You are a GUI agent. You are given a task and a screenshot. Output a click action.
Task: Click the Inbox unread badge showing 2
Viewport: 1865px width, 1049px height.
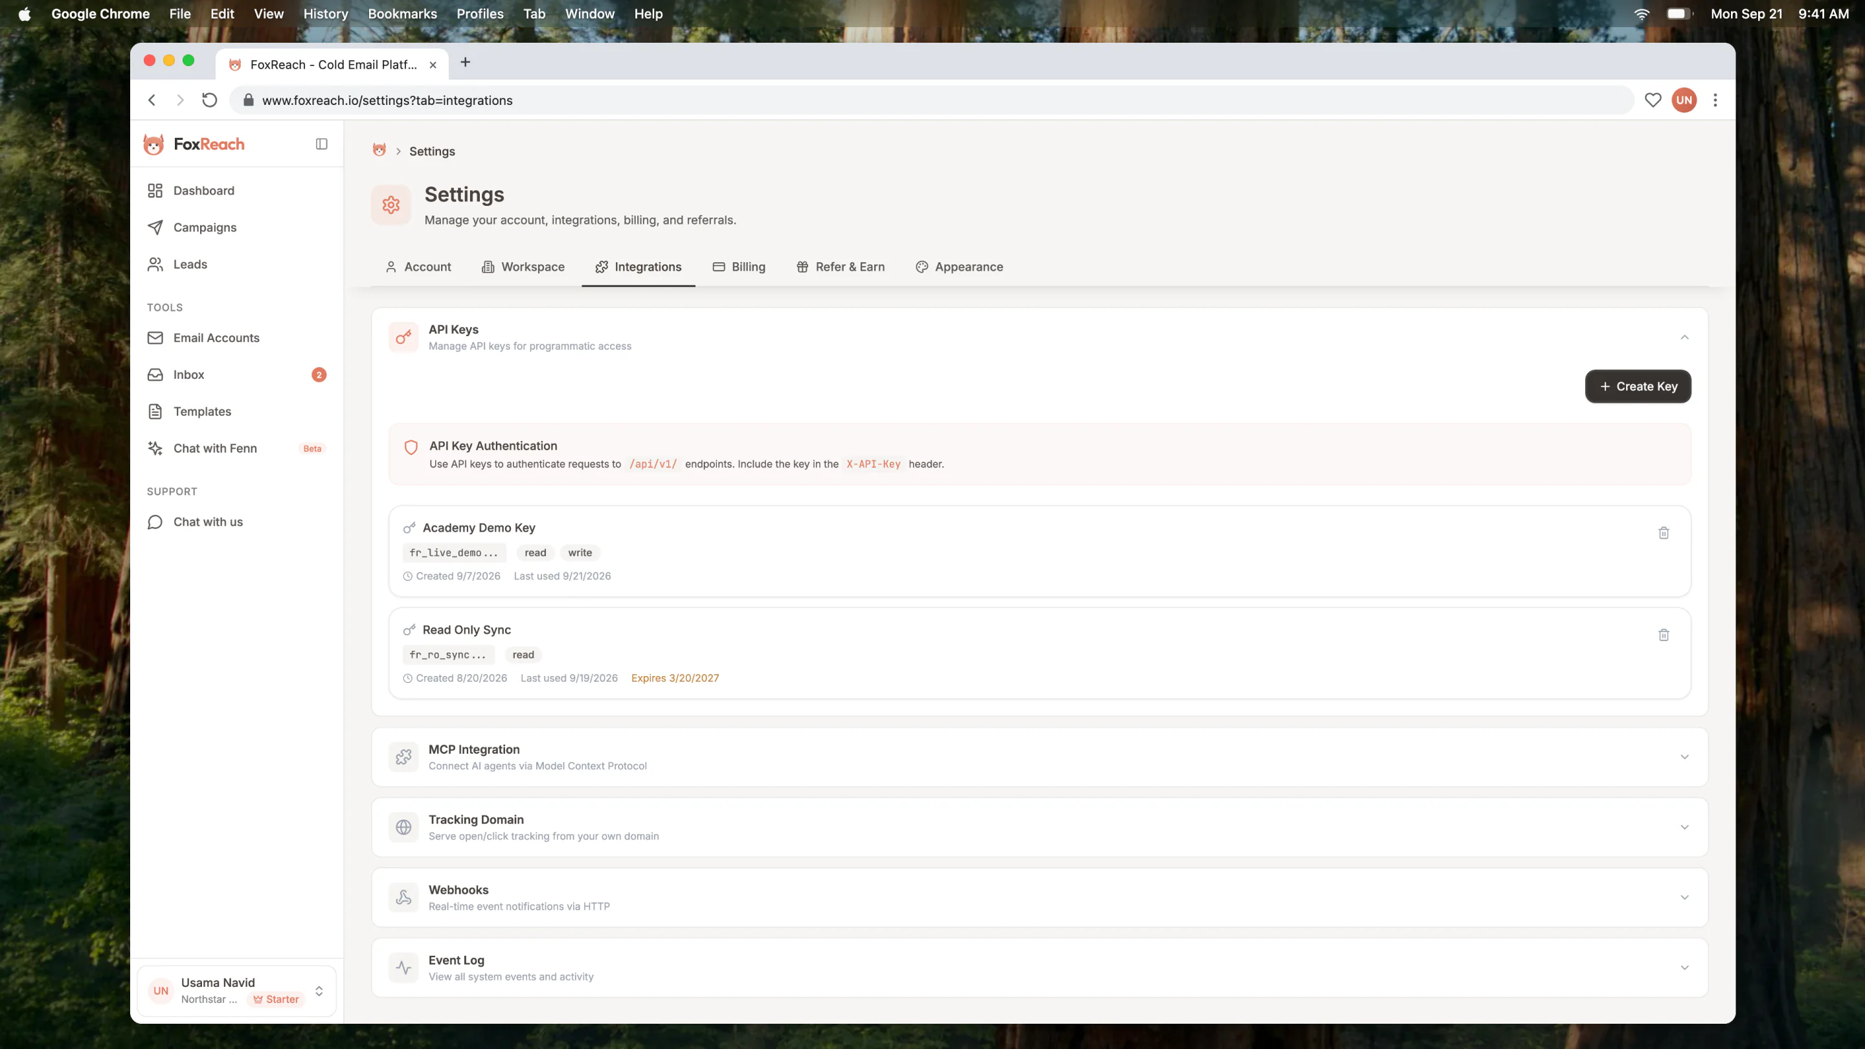319,374
